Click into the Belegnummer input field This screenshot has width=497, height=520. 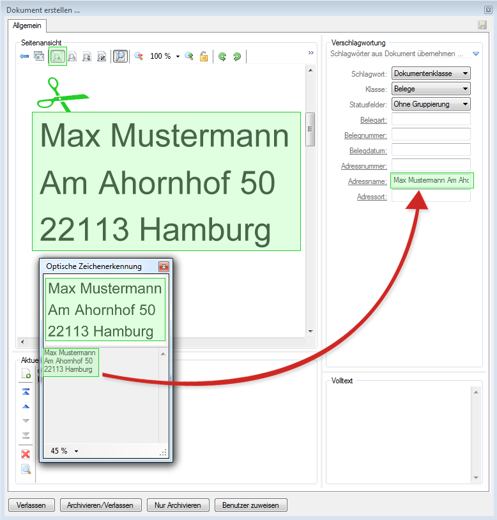coord(431,134)
